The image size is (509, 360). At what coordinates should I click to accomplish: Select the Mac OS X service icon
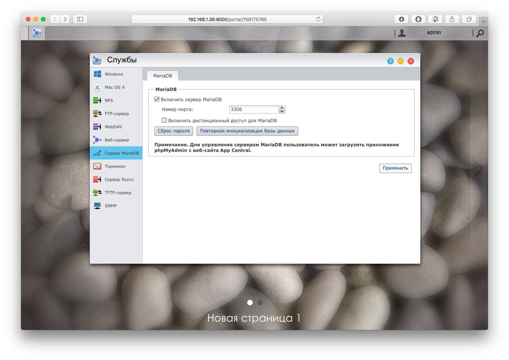point(97,87)
